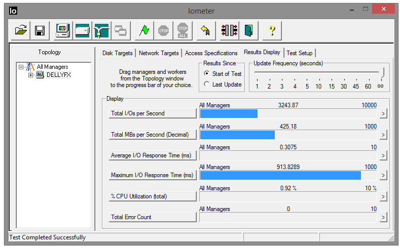Viewport: 400px width, 248px height.
Task: Click 'Test Completed Successfully' status text
Action: [x=48, y=237]
